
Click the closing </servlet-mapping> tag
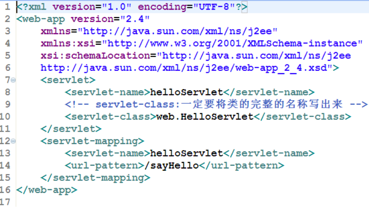[x=95, y=178]
